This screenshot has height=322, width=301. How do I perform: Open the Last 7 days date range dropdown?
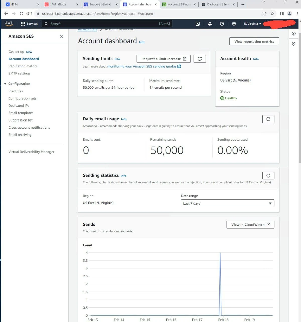click(x=228, y=203)
